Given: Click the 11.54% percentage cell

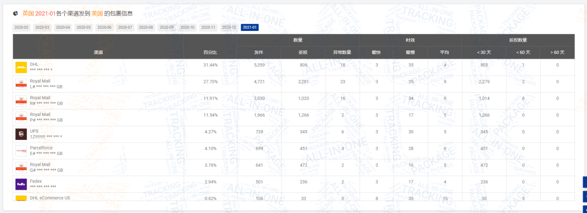Looking at the screenshot, I should [x=210, y=115].
